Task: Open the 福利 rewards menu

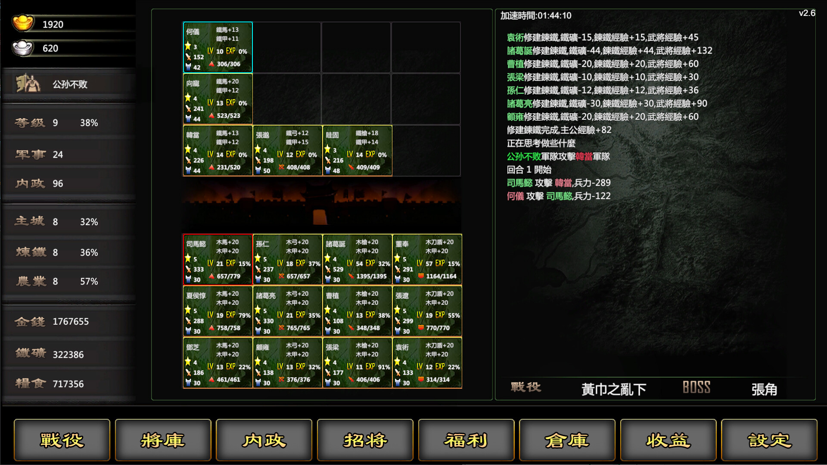Action: pyautogui.click(x=466, y=440)
